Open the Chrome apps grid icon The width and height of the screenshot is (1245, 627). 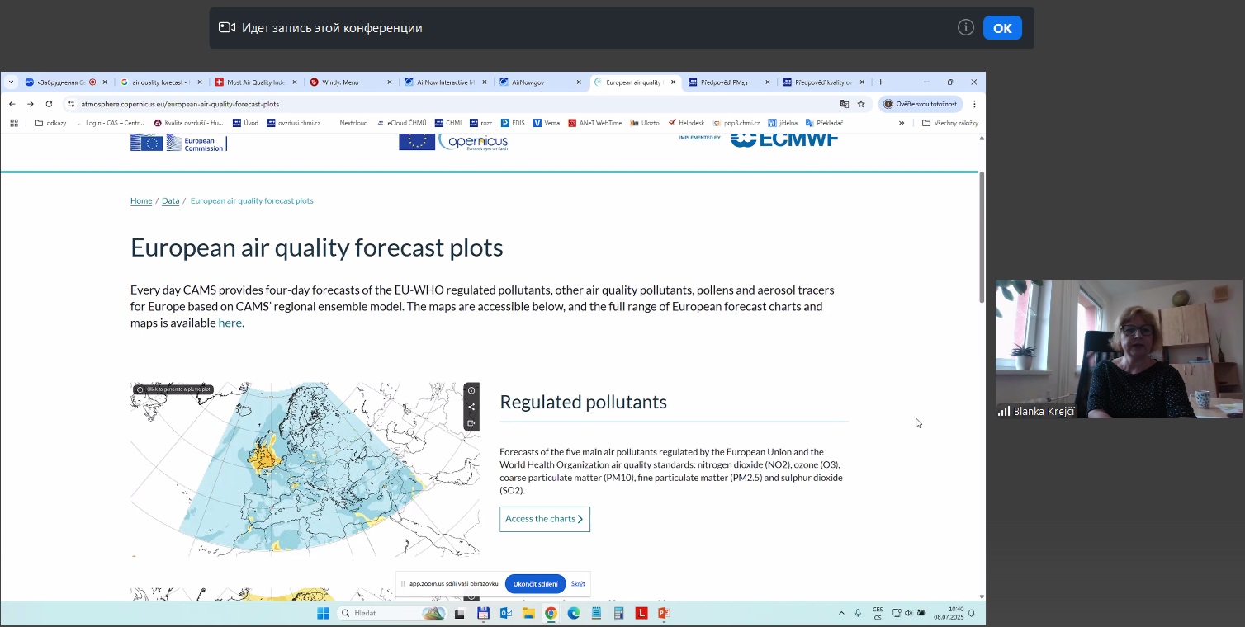[14, 123]
